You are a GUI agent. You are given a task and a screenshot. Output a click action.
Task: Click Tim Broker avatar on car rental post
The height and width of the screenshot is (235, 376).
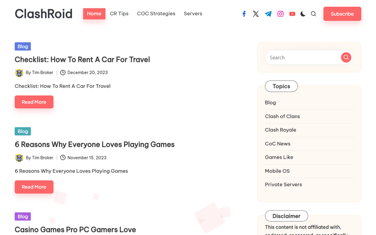pyautogui.click(x=19, y=73)
